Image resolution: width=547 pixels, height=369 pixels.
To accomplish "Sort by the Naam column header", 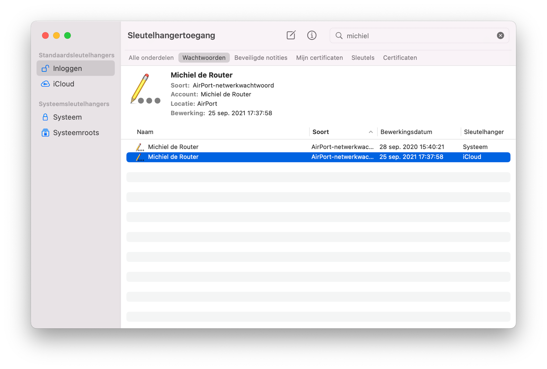I will [x=145, y=132].
